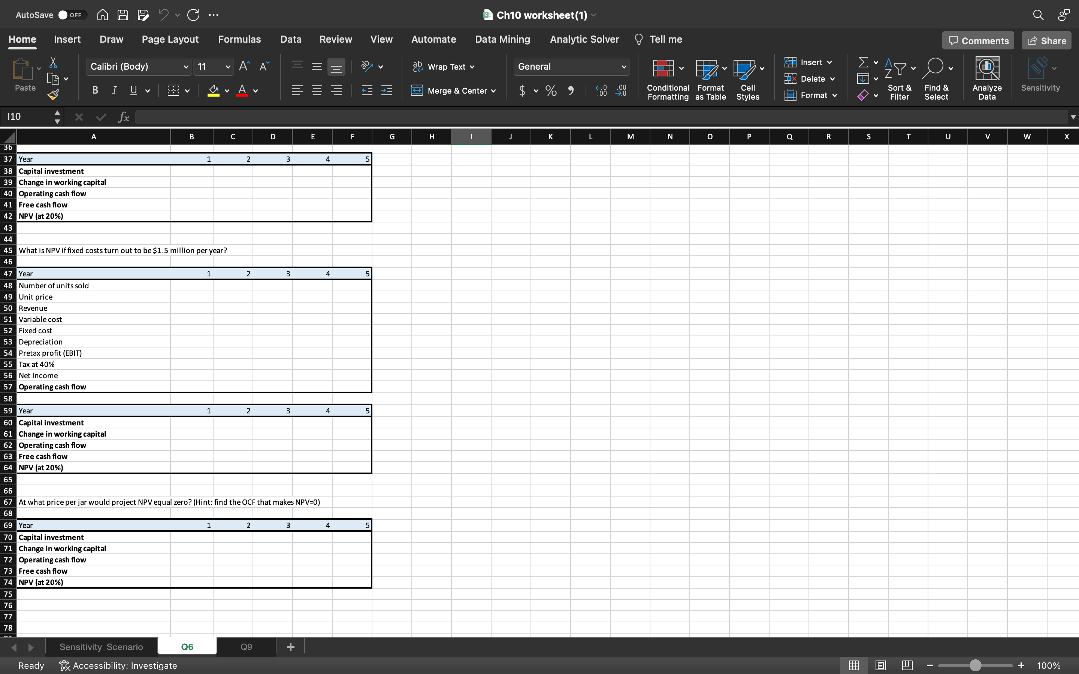1079x674 pixels.
Task: Click the Format Painter brush icon
Action: (53, 94)
